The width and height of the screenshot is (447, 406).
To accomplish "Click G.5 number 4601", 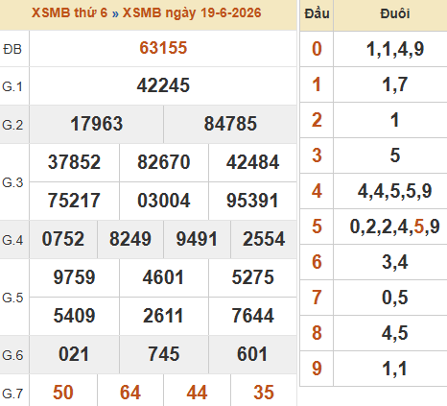I will pos(163,277).
